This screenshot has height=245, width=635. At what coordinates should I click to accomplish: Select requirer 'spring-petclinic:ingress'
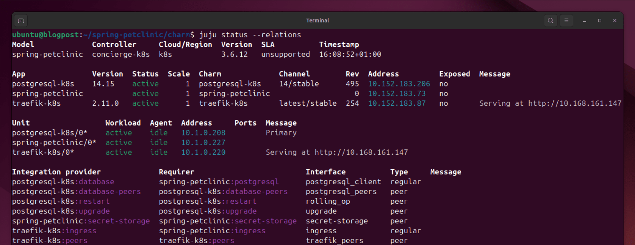tap(212, 231)
